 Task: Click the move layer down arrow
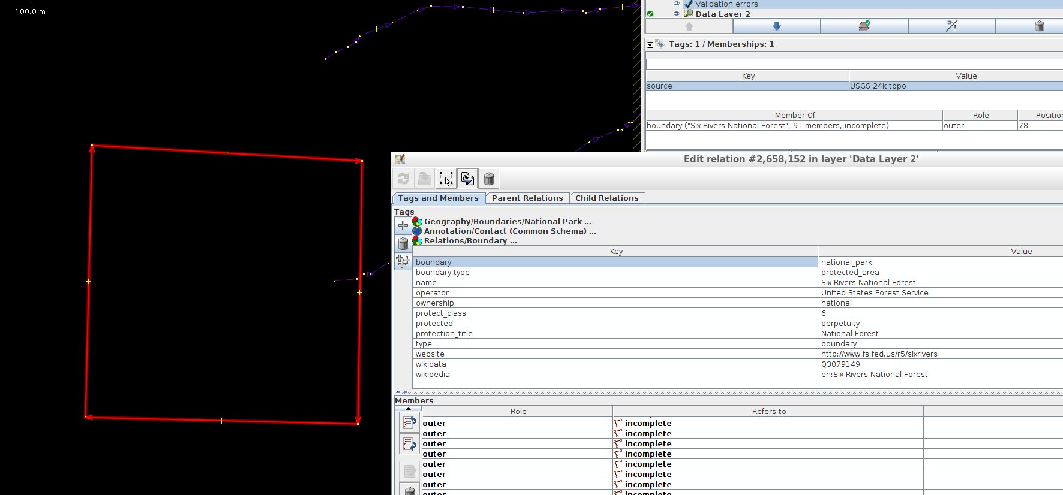[x=776, y=26]
